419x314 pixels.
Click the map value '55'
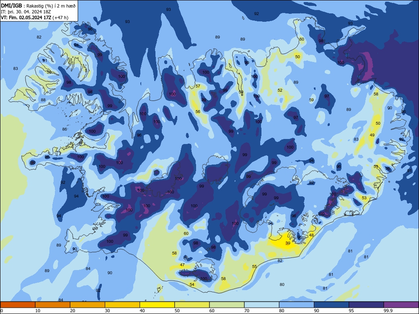tap(254, 266)
